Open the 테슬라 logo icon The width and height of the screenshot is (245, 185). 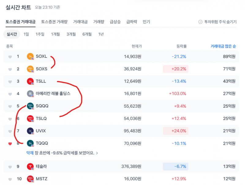point(30,166)
